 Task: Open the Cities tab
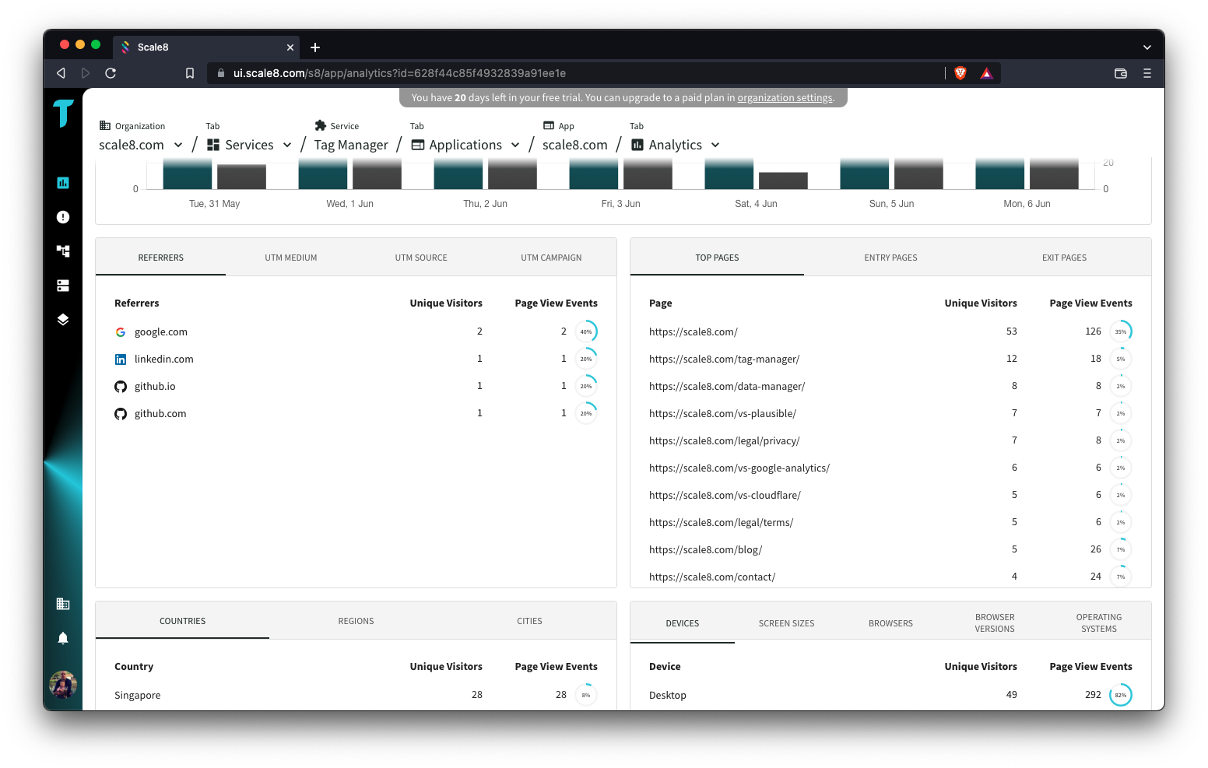click(x=529, y=621)
